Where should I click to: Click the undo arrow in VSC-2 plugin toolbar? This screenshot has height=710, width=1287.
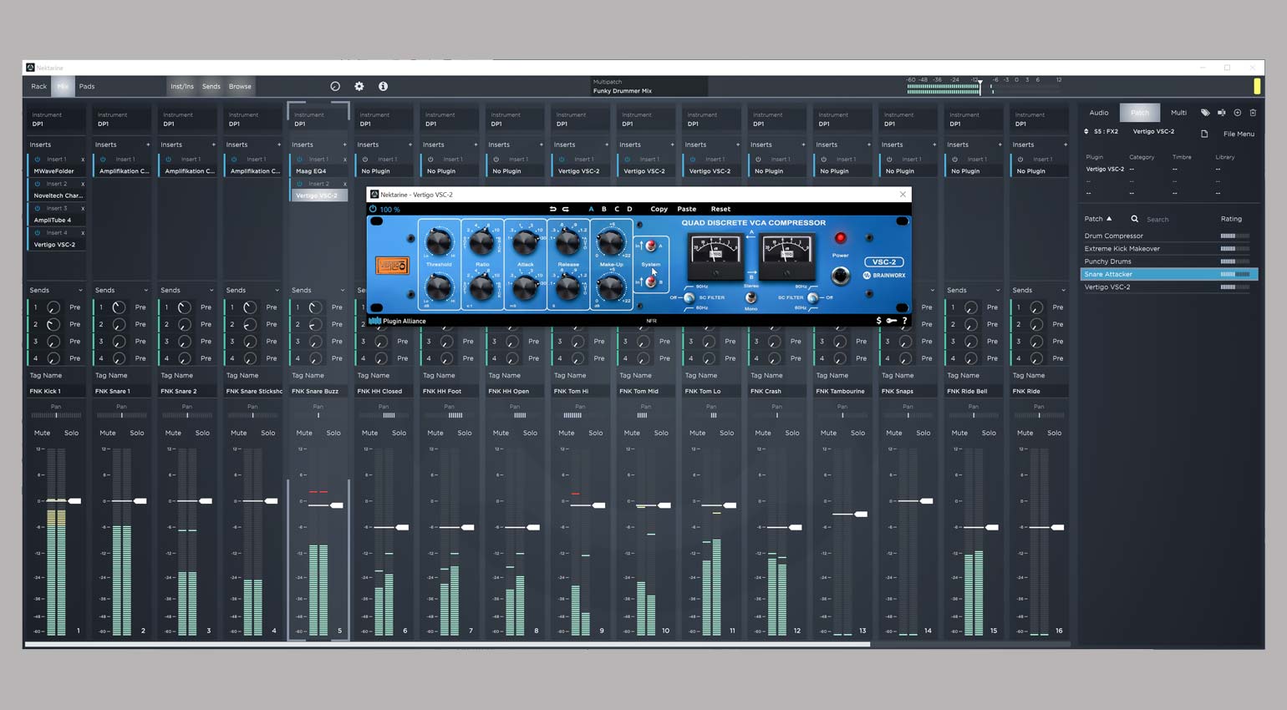coord(552,209)
